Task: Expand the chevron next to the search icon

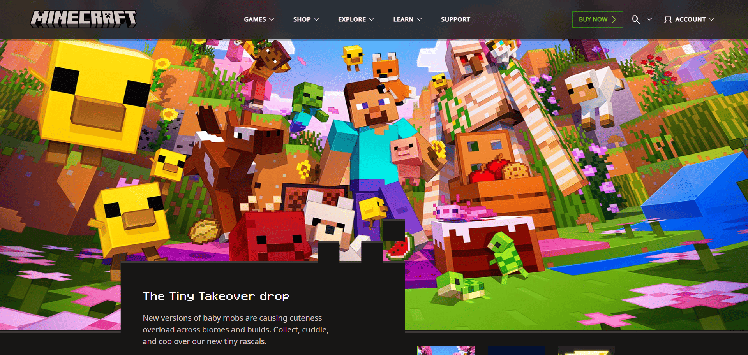Action: tap(649, 19)
